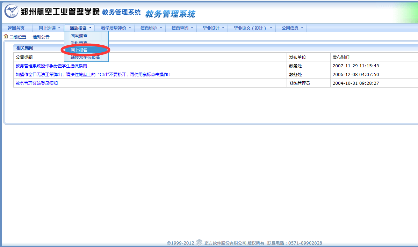This screenshot has width=418, height=247.
Task: Select 问卷调查 from the open menu
Action: pyautogui.click(x=79, y=36)
